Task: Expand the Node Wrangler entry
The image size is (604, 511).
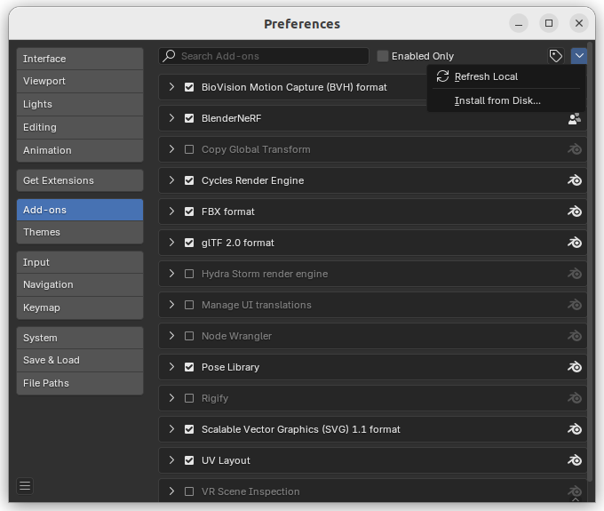Action: [171, 336]
